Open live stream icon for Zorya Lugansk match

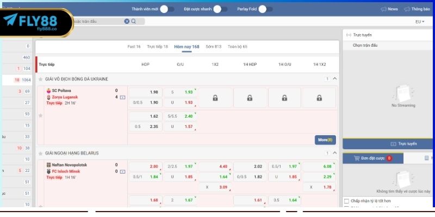pyautogui.click(x=122, y=98)
